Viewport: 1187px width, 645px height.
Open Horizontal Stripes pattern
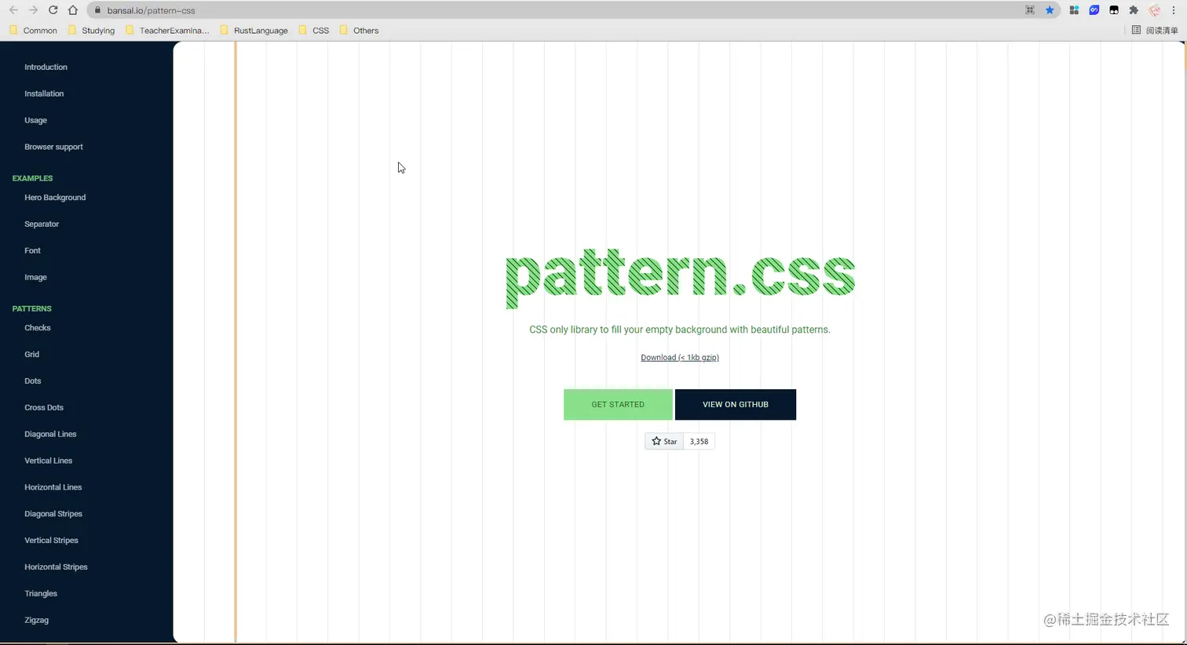click(56, 568)
